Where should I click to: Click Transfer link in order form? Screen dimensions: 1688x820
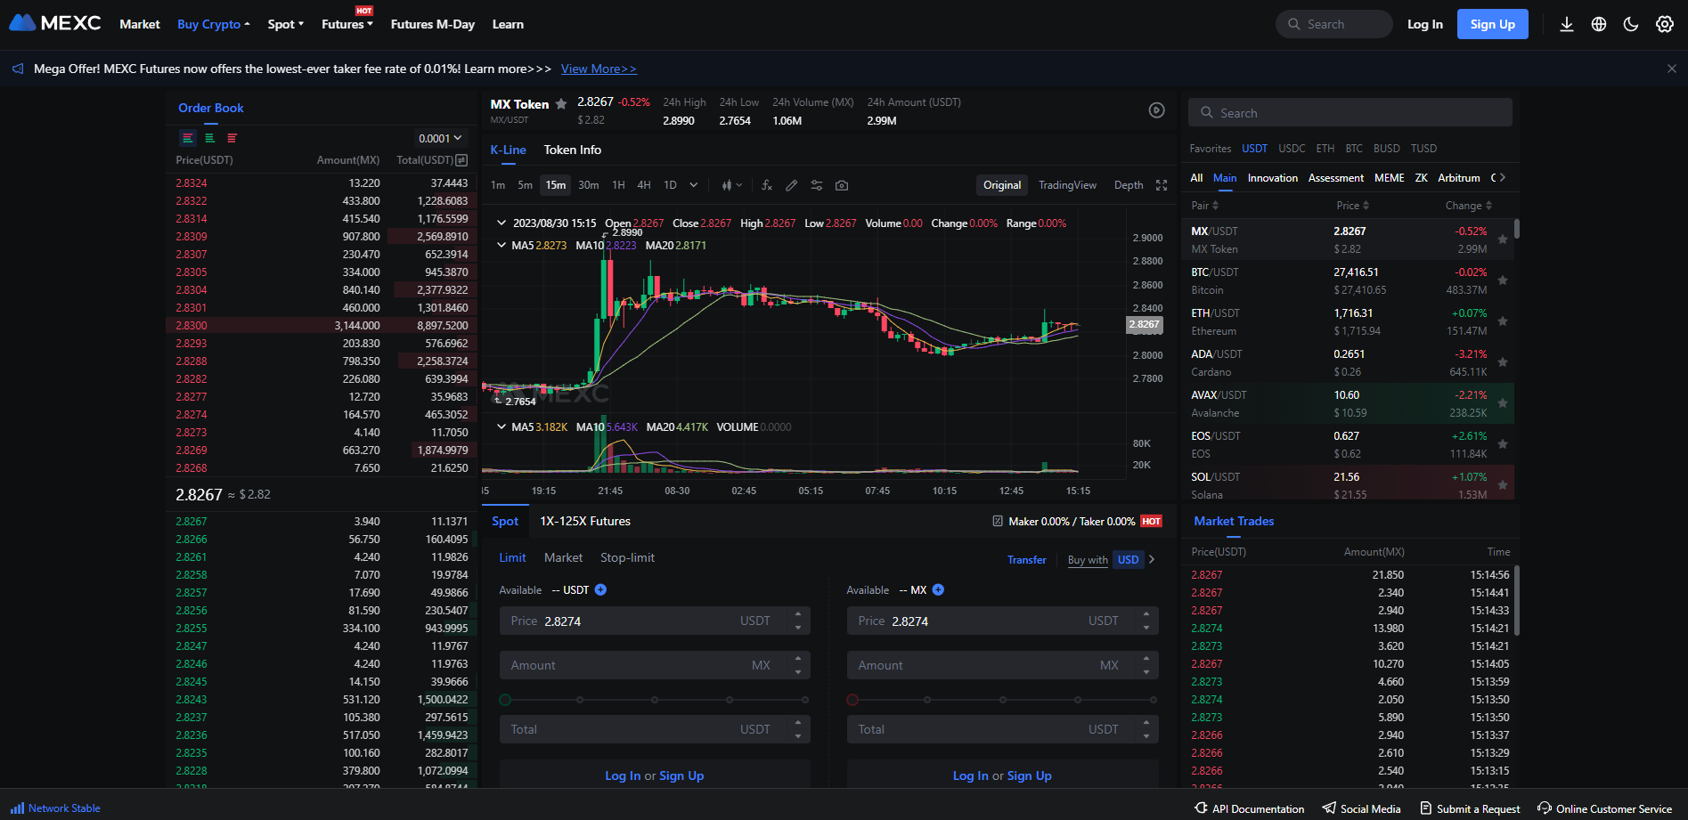click(x=1027, y=560)
